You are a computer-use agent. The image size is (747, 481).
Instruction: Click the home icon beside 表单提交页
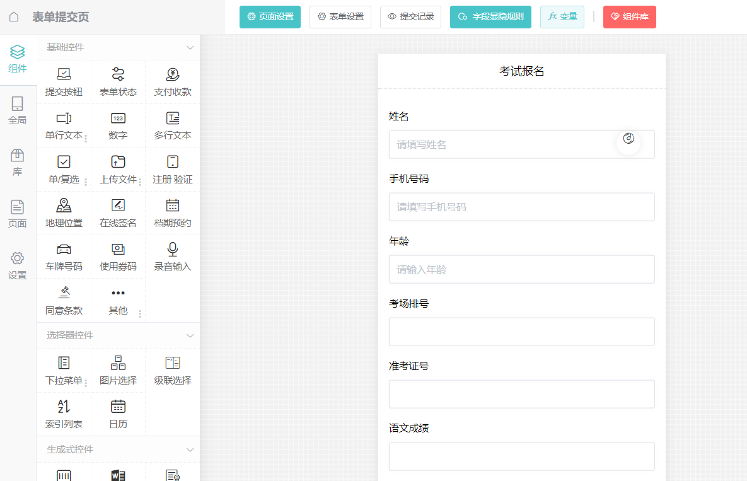tap(14, 17)
